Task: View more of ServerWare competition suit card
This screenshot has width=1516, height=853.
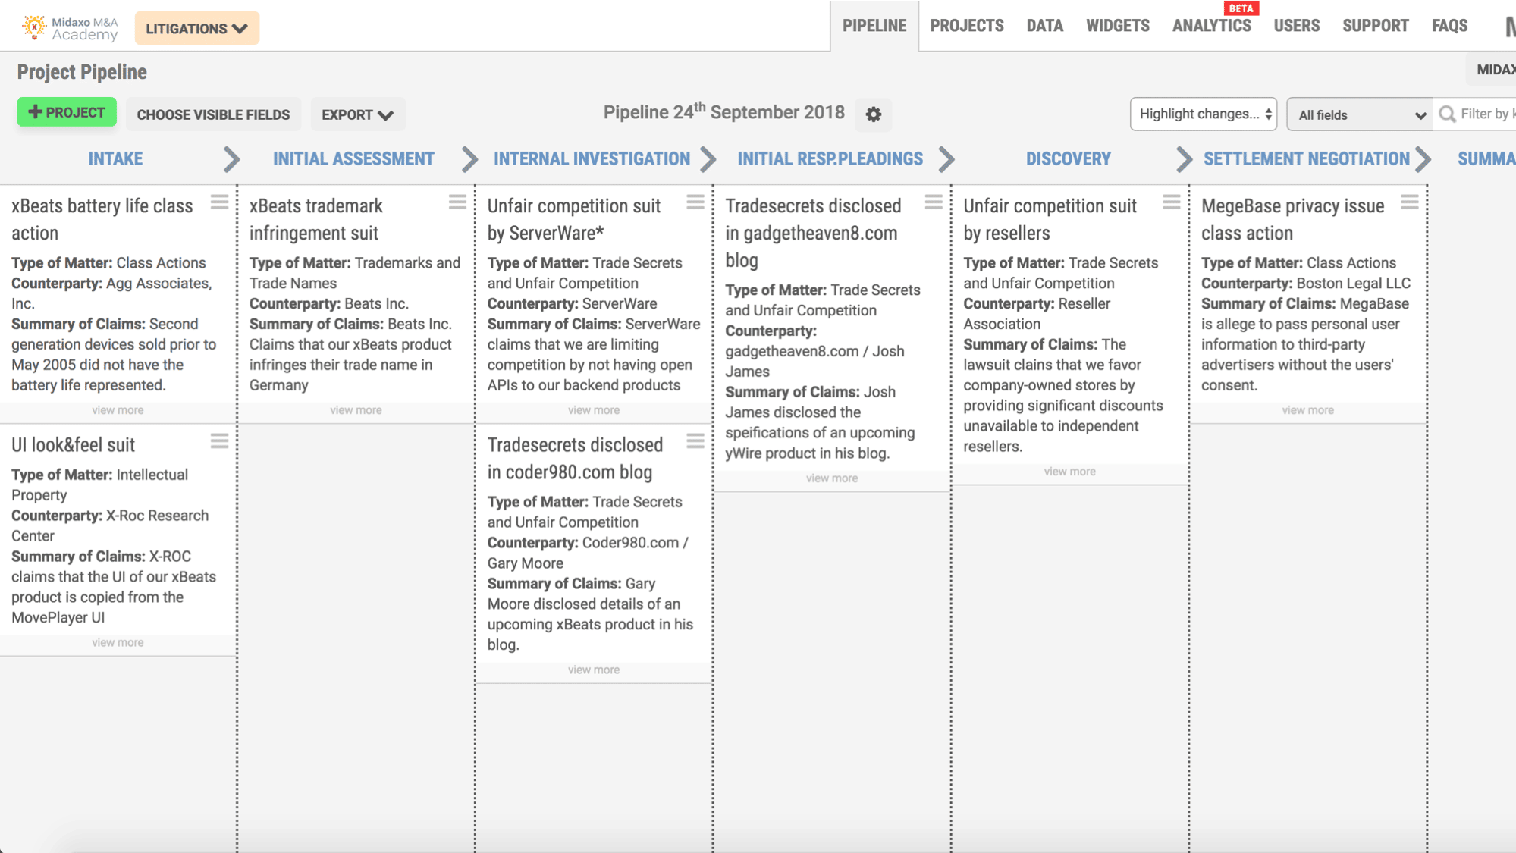Action: 594,410
